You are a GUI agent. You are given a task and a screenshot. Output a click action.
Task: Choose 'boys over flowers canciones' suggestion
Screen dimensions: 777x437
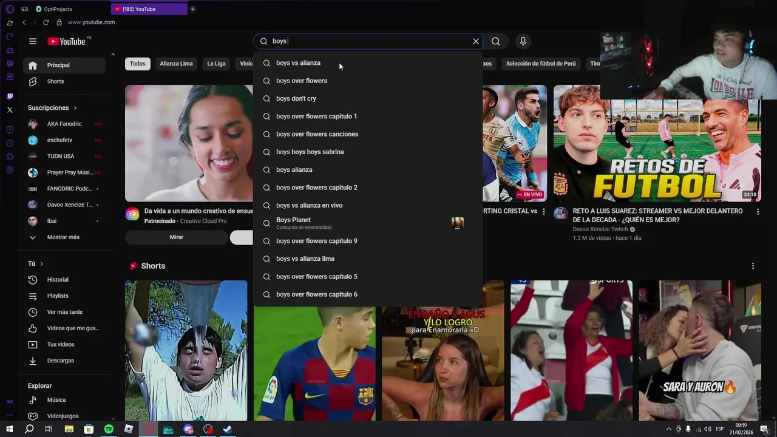pos(368,134)
